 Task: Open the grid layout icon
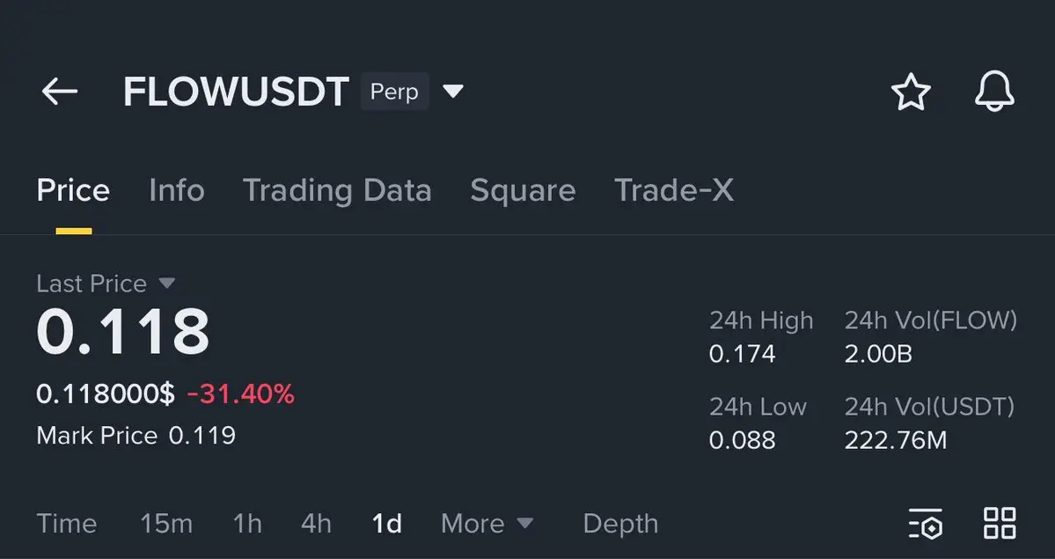point(1000,523)
